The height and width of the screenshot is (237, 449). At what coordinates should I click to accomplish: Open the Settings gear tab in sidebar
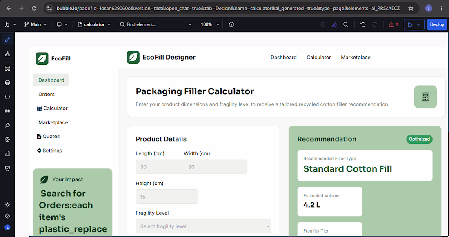click(7, 140)
